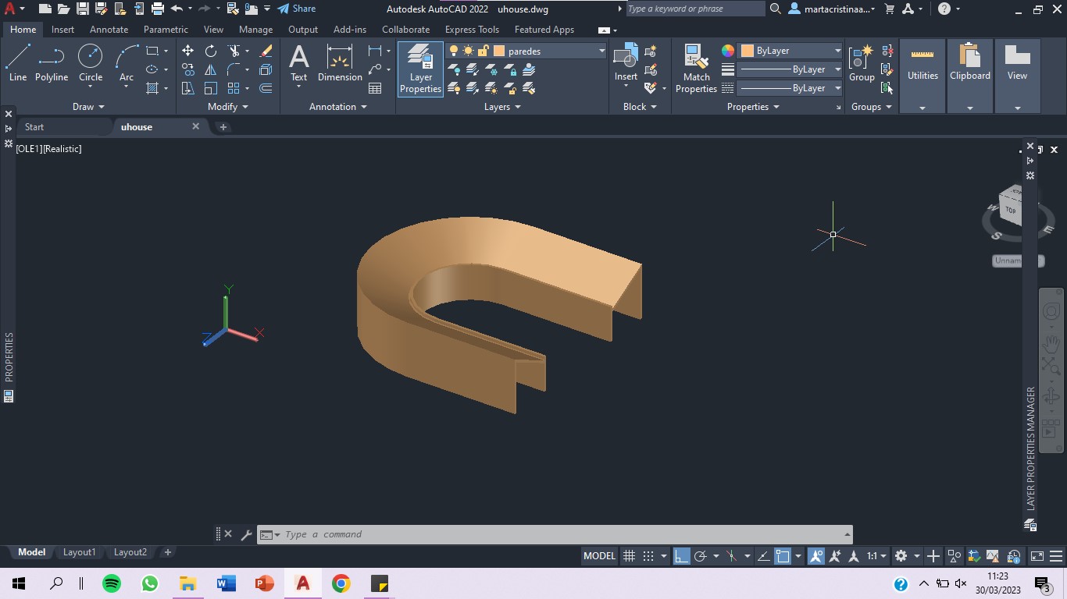Click the Rectangular Array tool
The image size is (1067, 599).
[234, 88]
